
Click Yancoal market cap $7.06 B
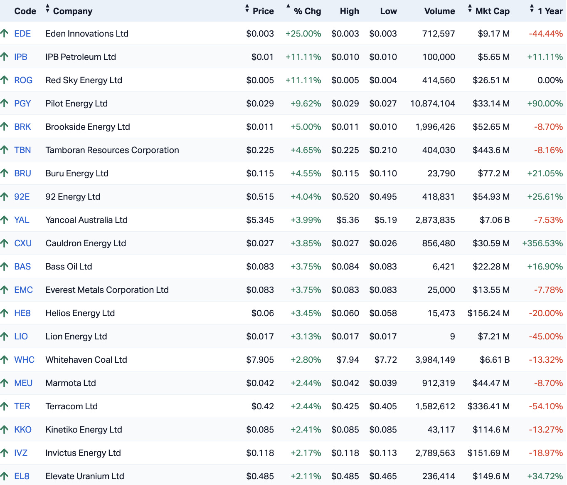coord(495,220)
